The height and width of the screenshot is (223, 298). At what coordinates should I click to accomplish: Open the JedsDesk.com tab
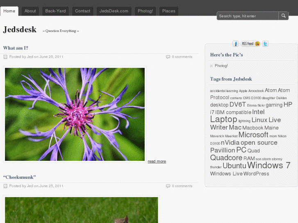pyautogui.click(x=114, y=11)
